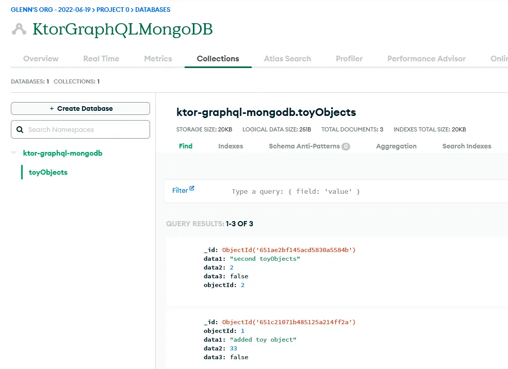Select the toyObjects collection
The height and width of the screenshot is (369, 508).
pos(47,172)
